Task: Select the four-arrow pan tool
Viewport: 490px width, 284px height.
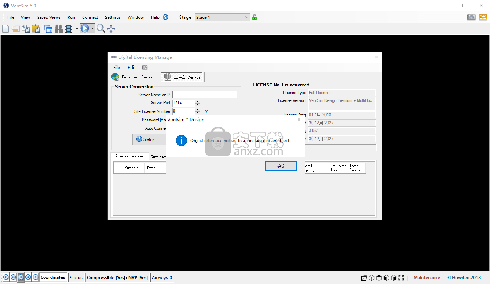Action: [x=111, y=29]
